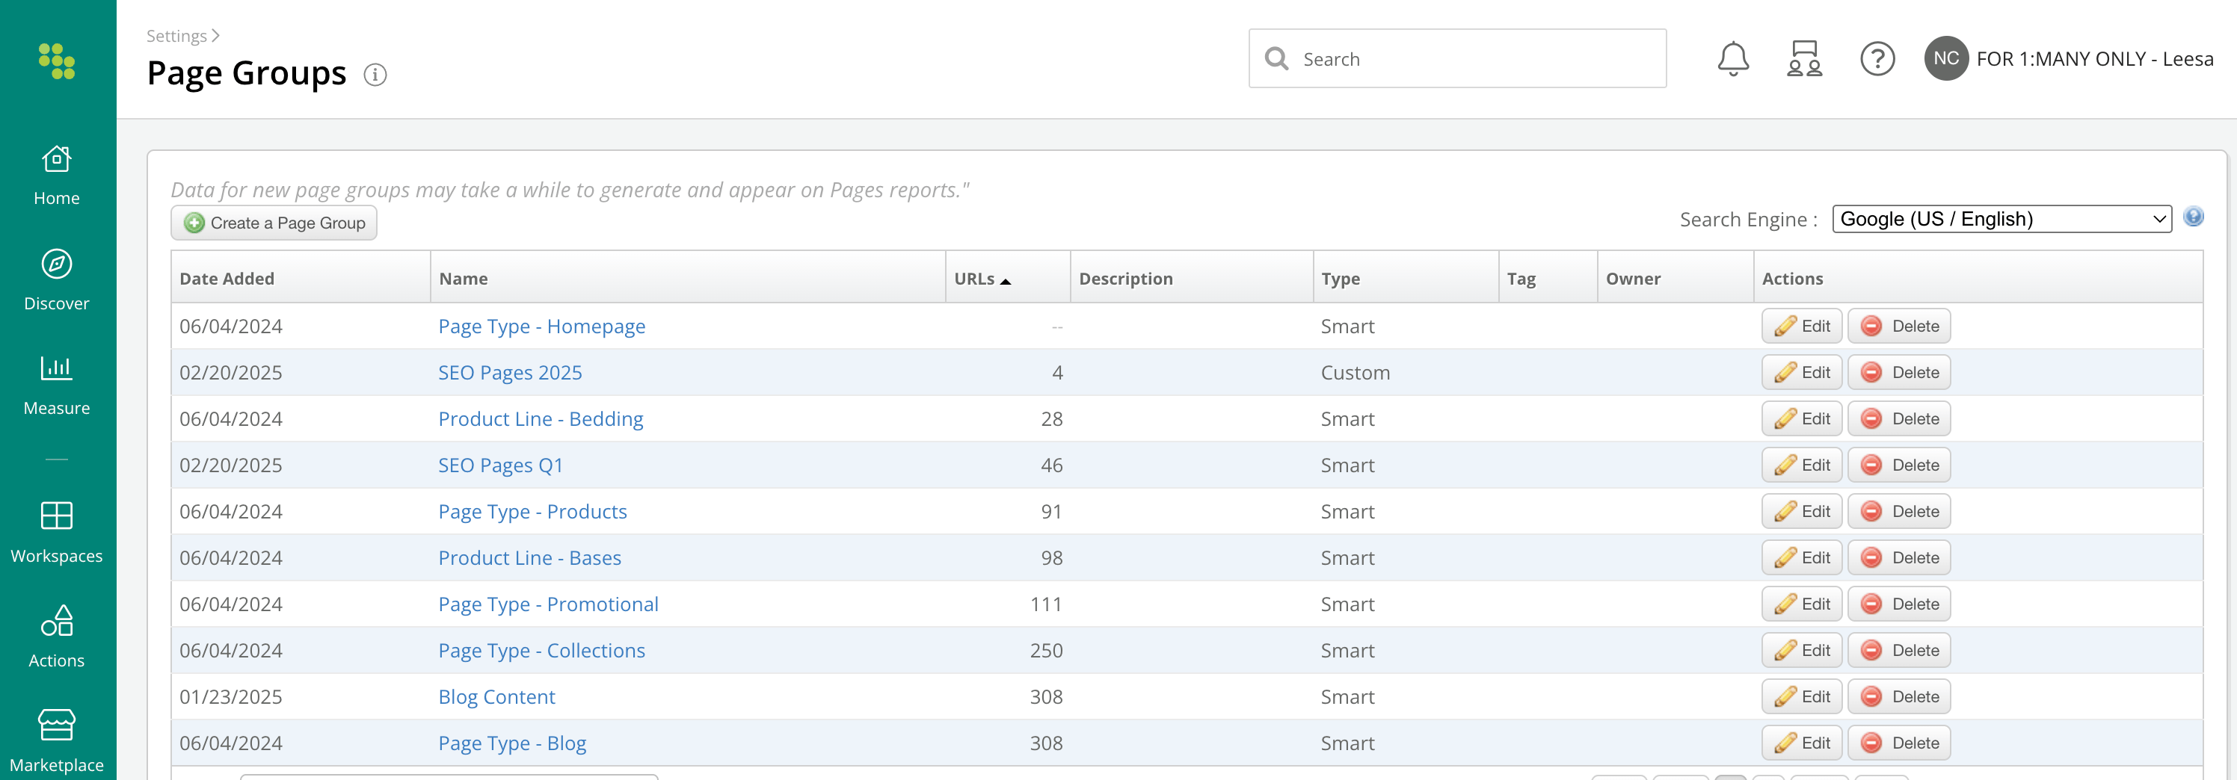The width and height of the screenshot is (2237, 780).
Task: Delete Page Type - Promotional row
Action: point(1899,604)
